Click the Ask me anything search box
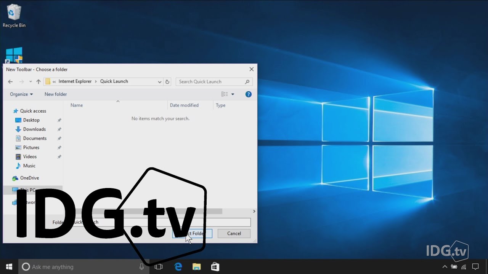 click(83, 267)
